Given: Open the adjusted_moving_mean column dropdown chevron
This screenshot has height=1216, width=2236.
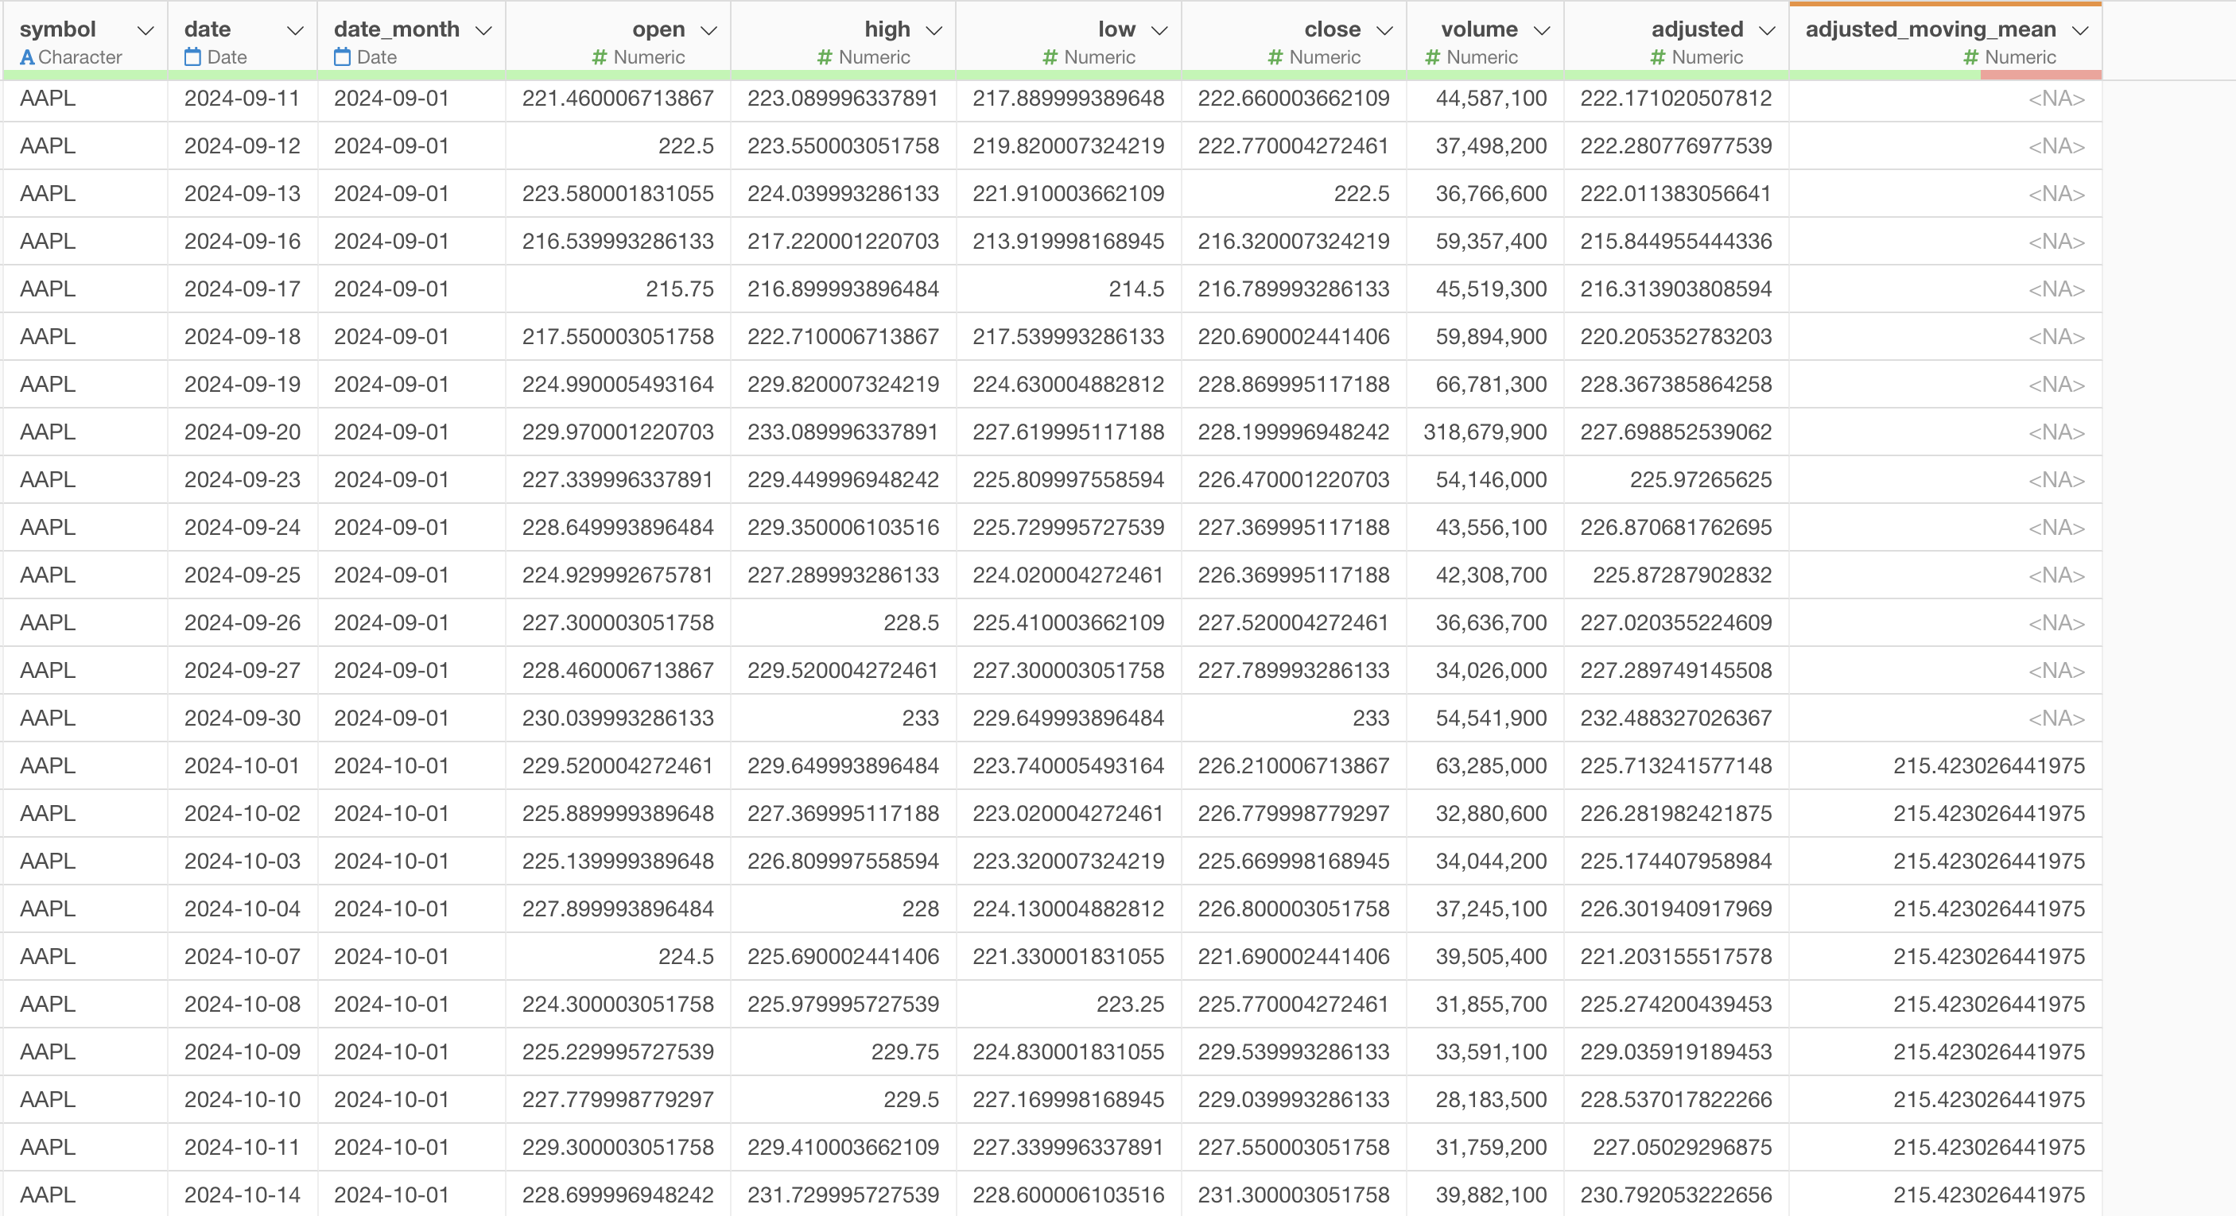Looking at the screenshot, I should click(x=2080, y=30).
